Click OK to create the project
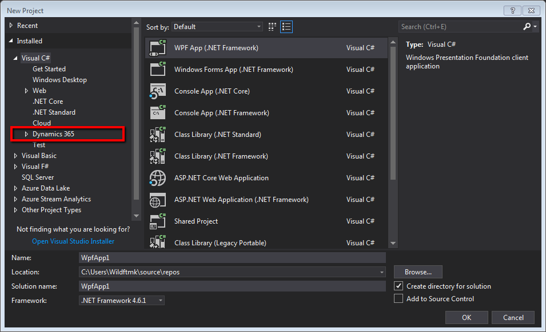The height and width of the screenshot is (332, 546). click(467, 317)
